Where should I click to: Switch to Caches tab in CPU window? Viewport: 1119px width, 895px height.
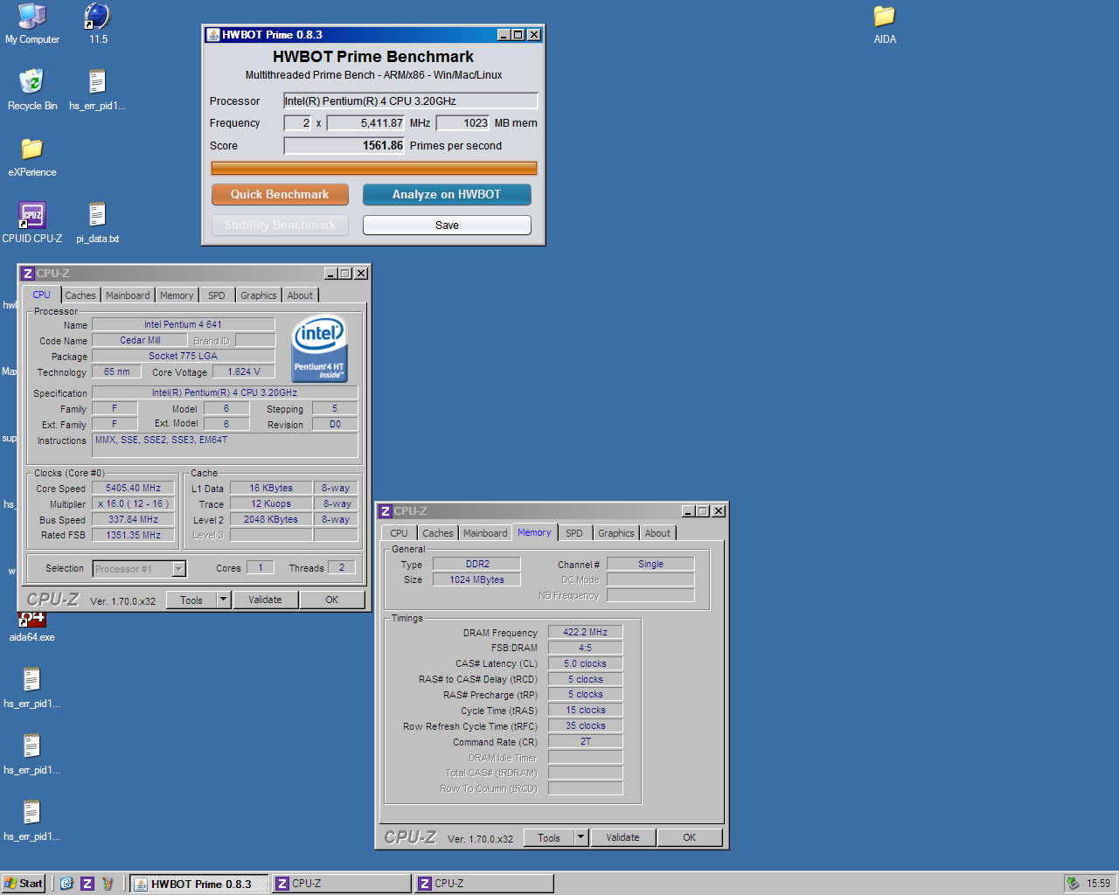click(80, 295)
